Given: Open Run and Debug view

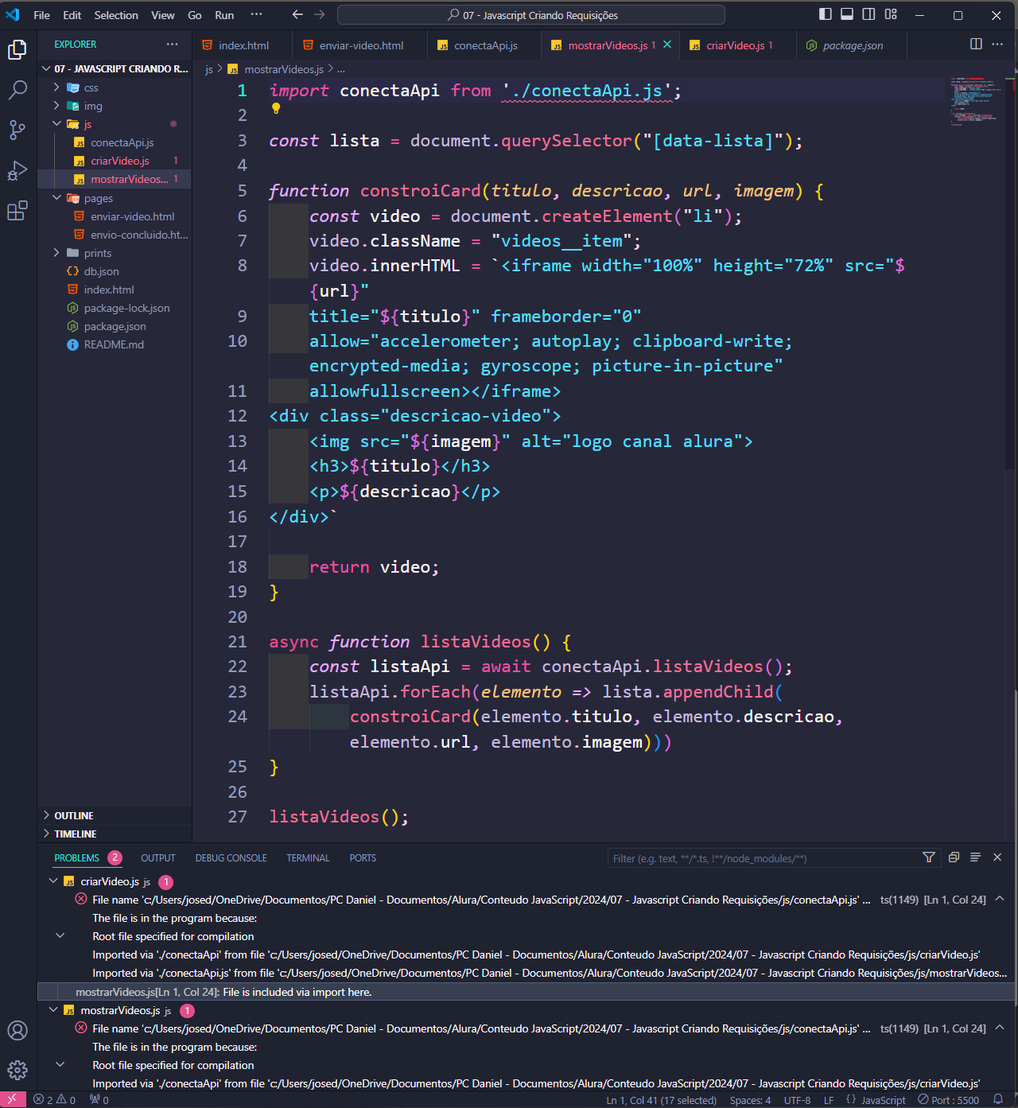Looking at the screenshot, I should tap(17, 170).
